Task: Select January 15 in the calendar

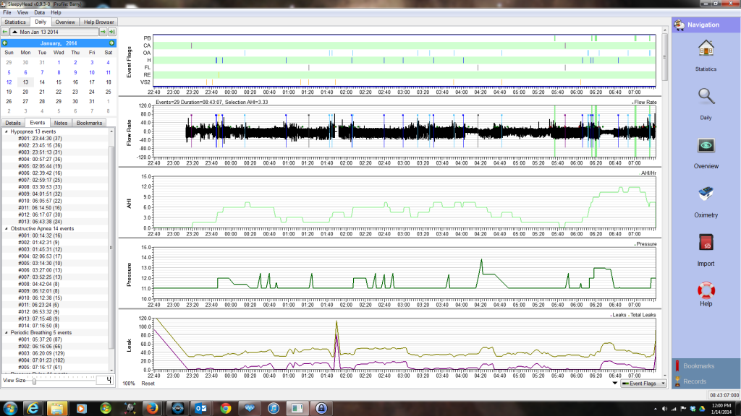Action: click(59, 82)
